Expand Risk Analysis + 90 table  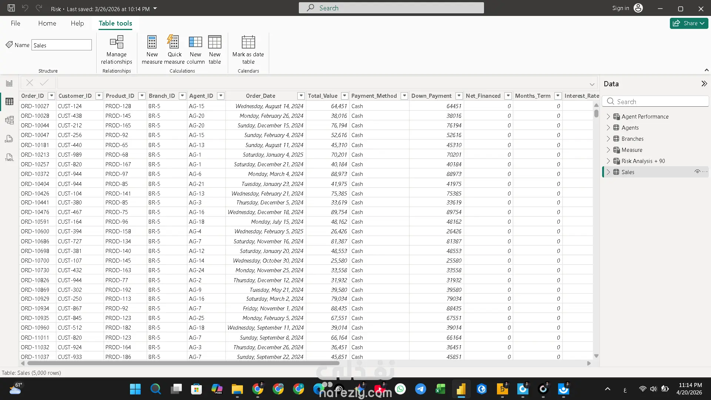click(608, 161)
